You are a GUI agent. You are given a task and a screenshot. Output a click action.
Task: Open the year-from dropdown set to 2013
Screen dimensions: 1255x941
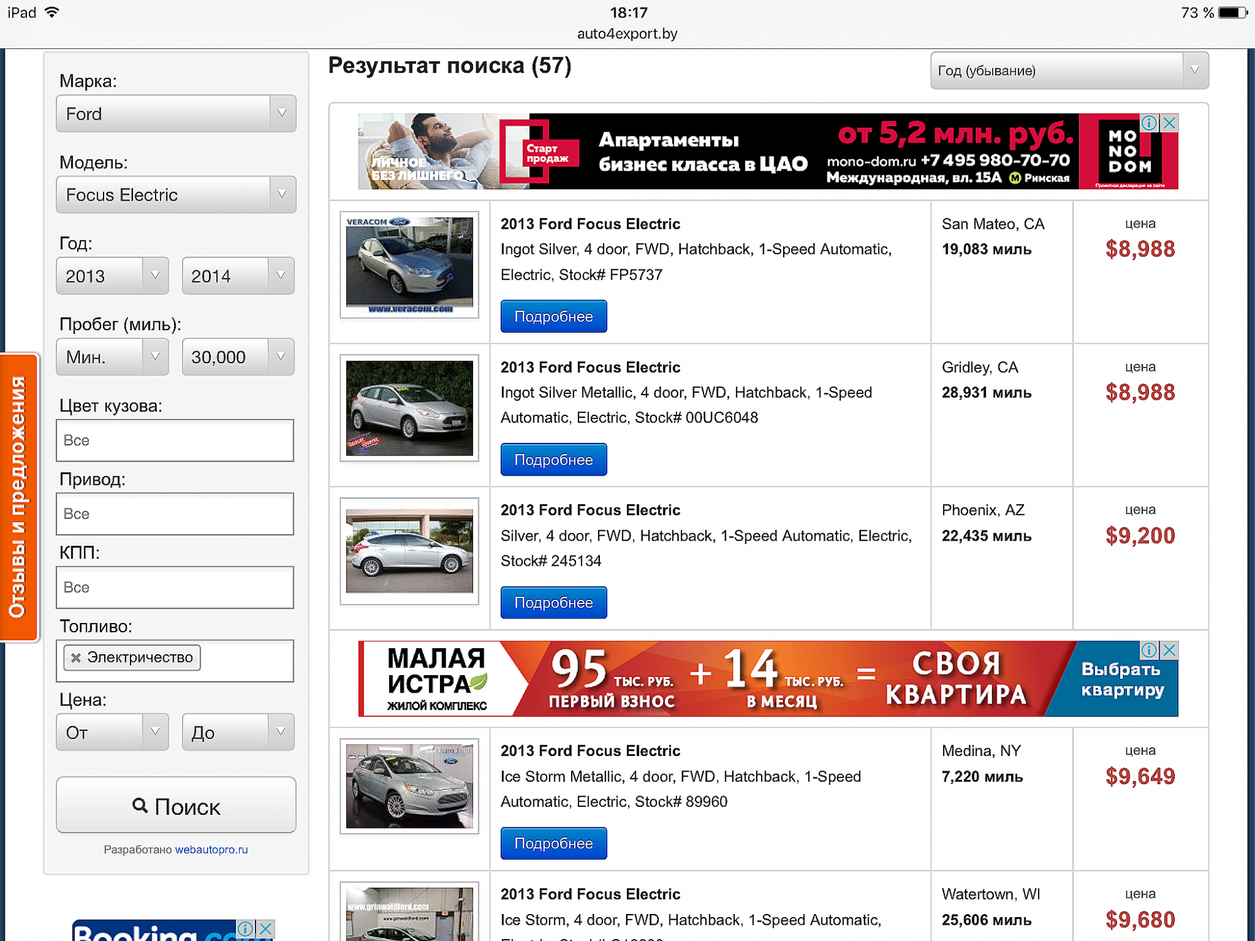[112, 275]
